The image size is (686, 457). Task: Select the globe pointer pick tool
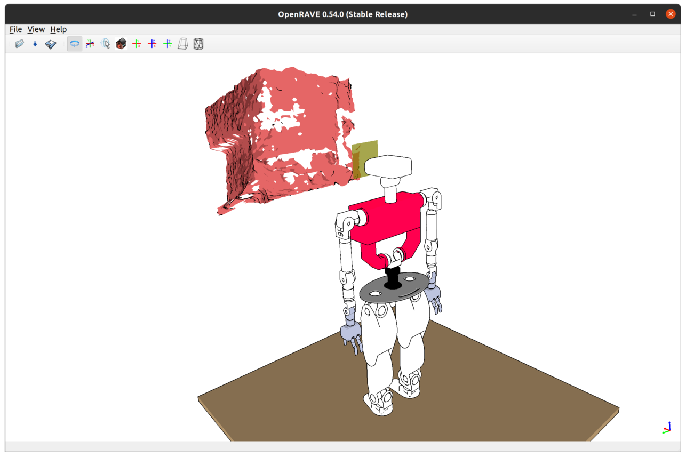tap(106, 44)
